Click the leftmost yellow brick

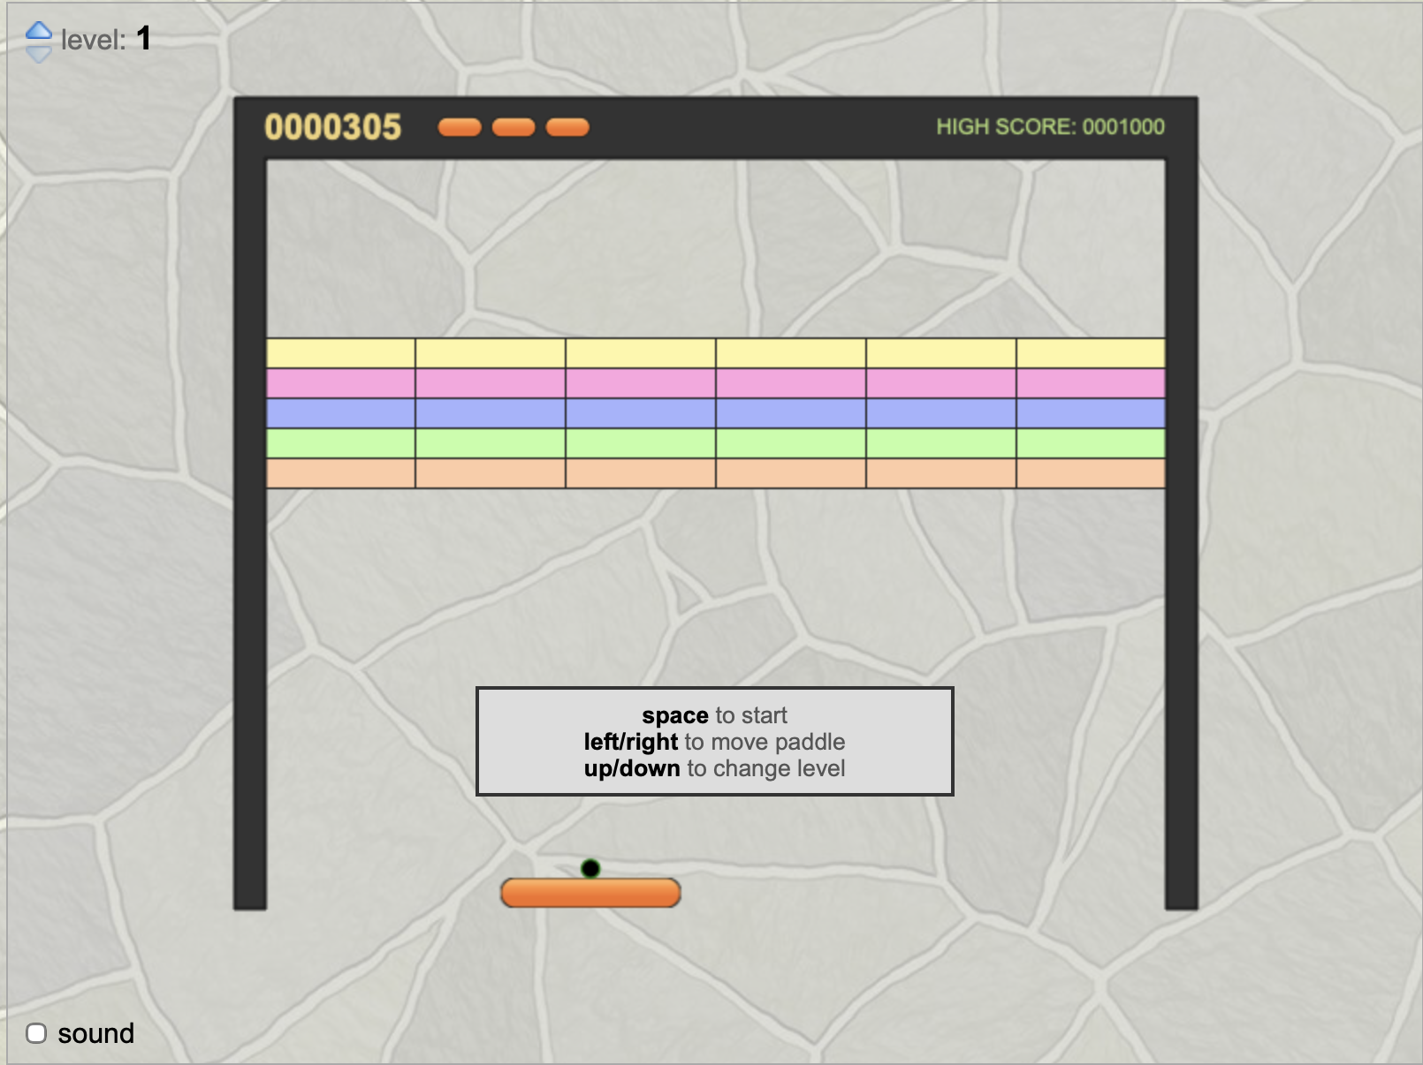click(x=341, y=353)
